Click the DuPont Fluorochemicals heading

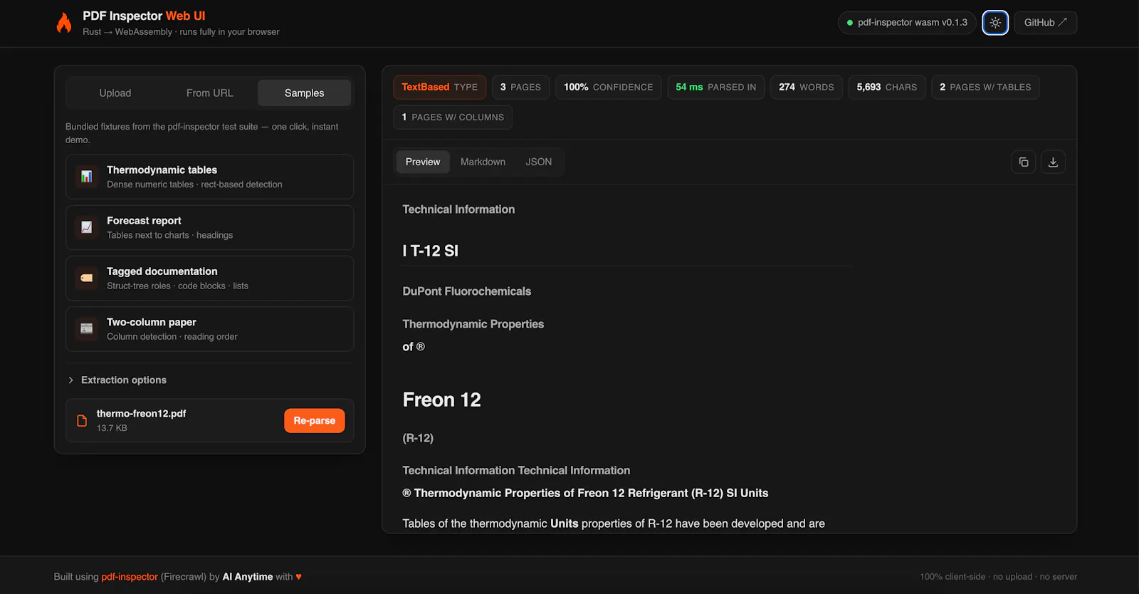click(x=466, y=291)
